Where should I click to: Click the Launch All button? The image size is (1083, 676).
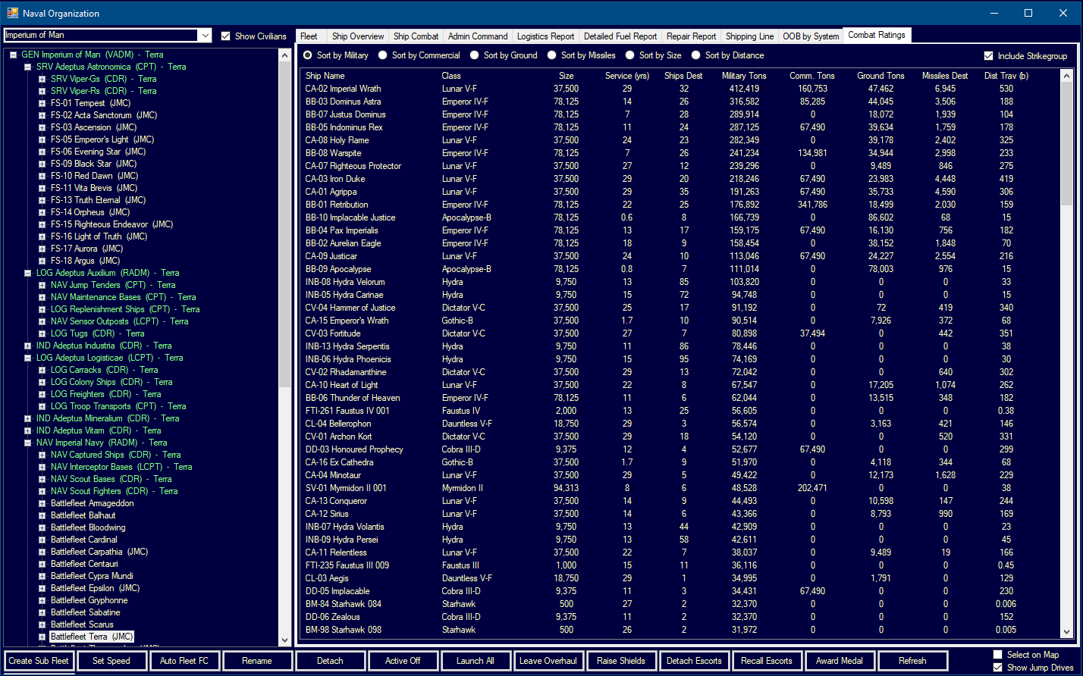476,661
